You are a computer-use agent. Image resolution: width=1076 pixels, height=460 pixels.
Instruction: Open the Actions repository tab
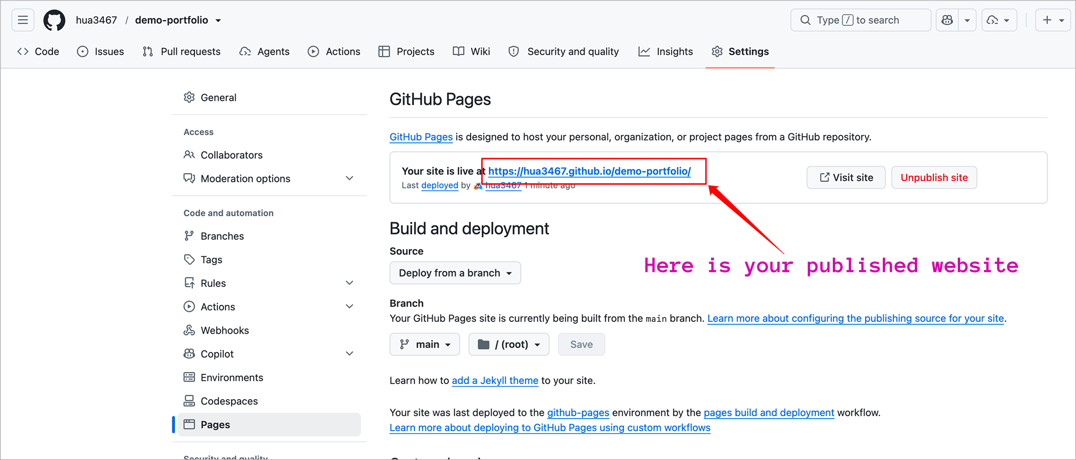click(x=334, y=51)
